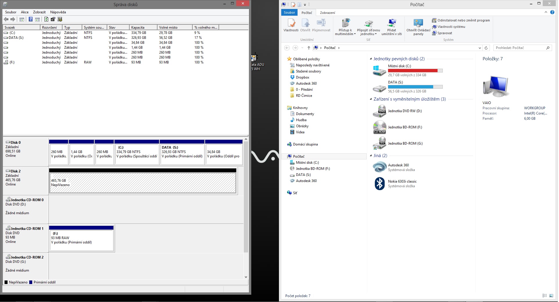Switch to large icons view in status bar
Screen dimensions: 559x302
[551, 296]
